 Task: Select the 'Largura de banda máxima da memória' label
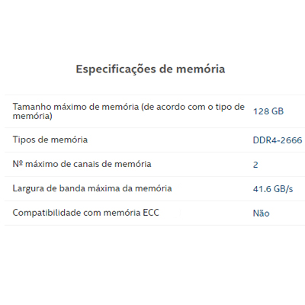(92, 188)
